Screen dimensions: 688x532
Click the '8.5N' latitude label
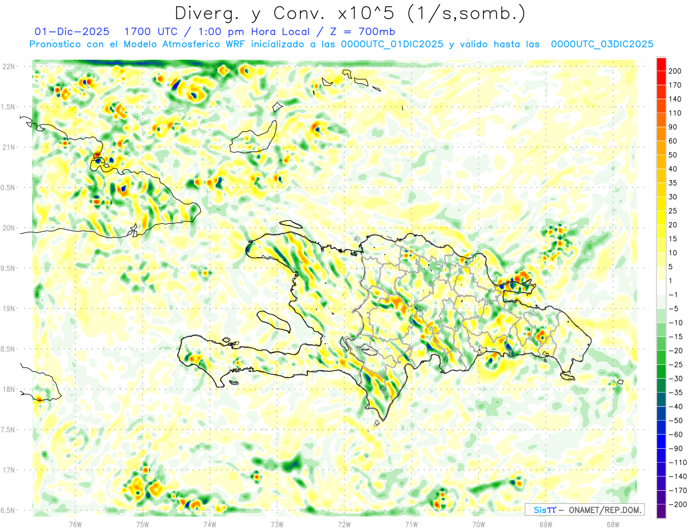pyautogui.click(x=9, y=349)
